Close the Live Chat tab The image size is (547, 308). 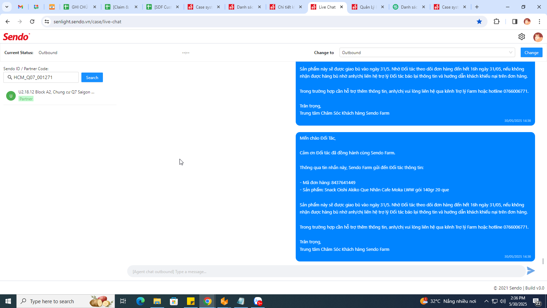point(342,7)
